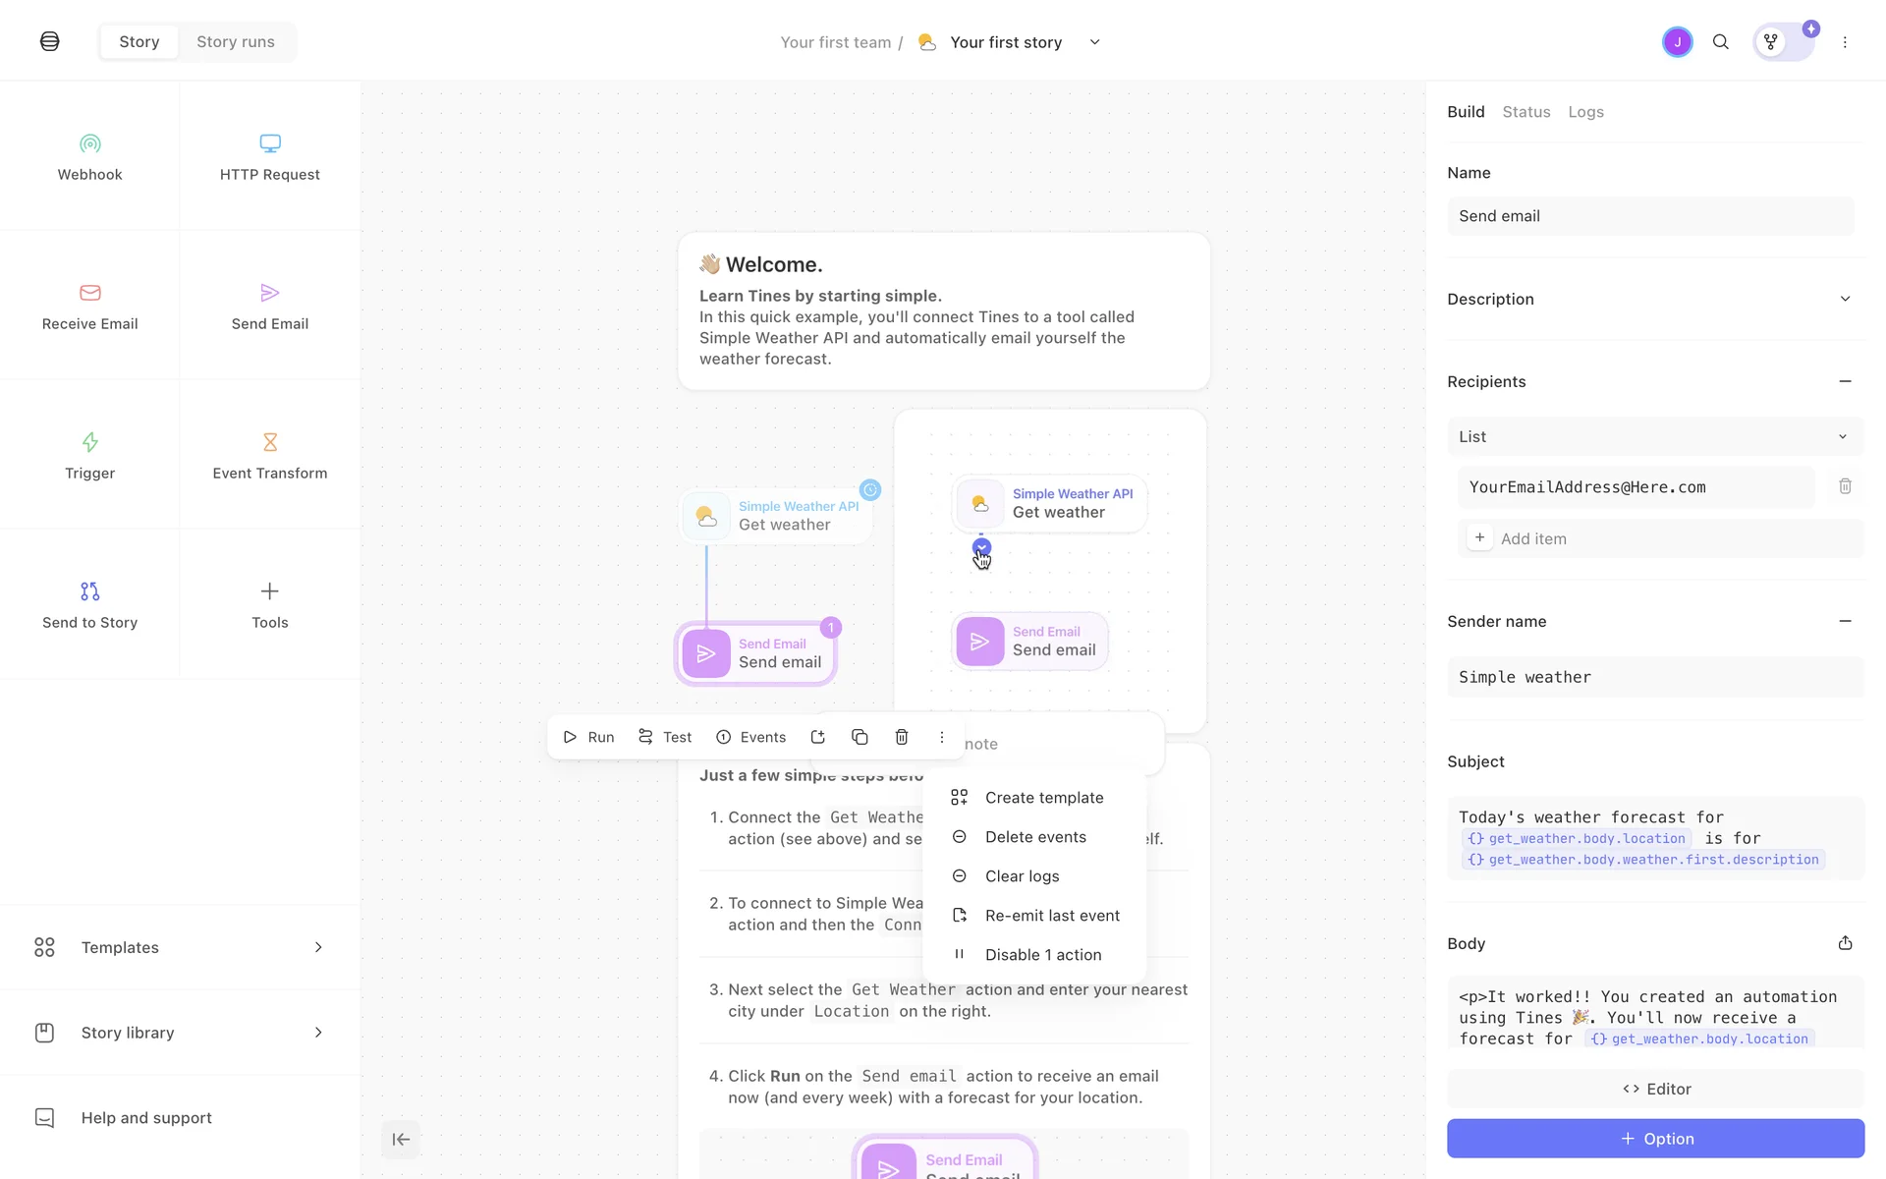This screenshot has height=1179, width=1886.
Task: Select the Trigger lightning icon
Action: click(89, 442)
